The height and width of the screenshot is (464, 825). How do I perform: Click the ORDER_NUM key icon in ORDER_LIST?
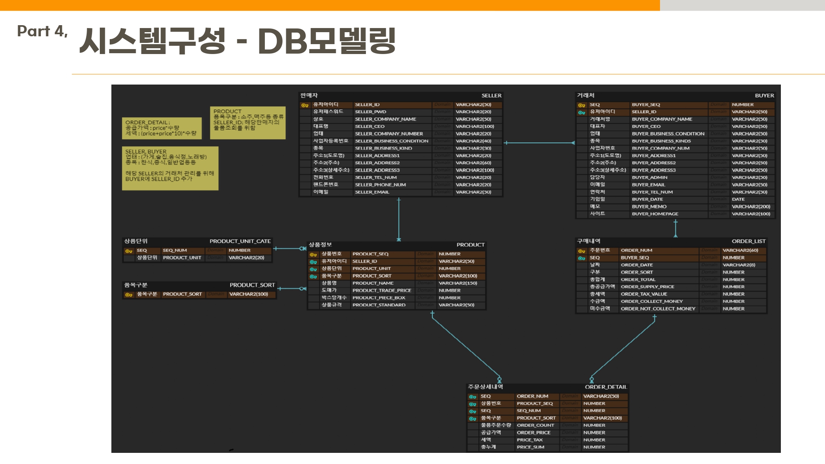(x=582, y=251)
